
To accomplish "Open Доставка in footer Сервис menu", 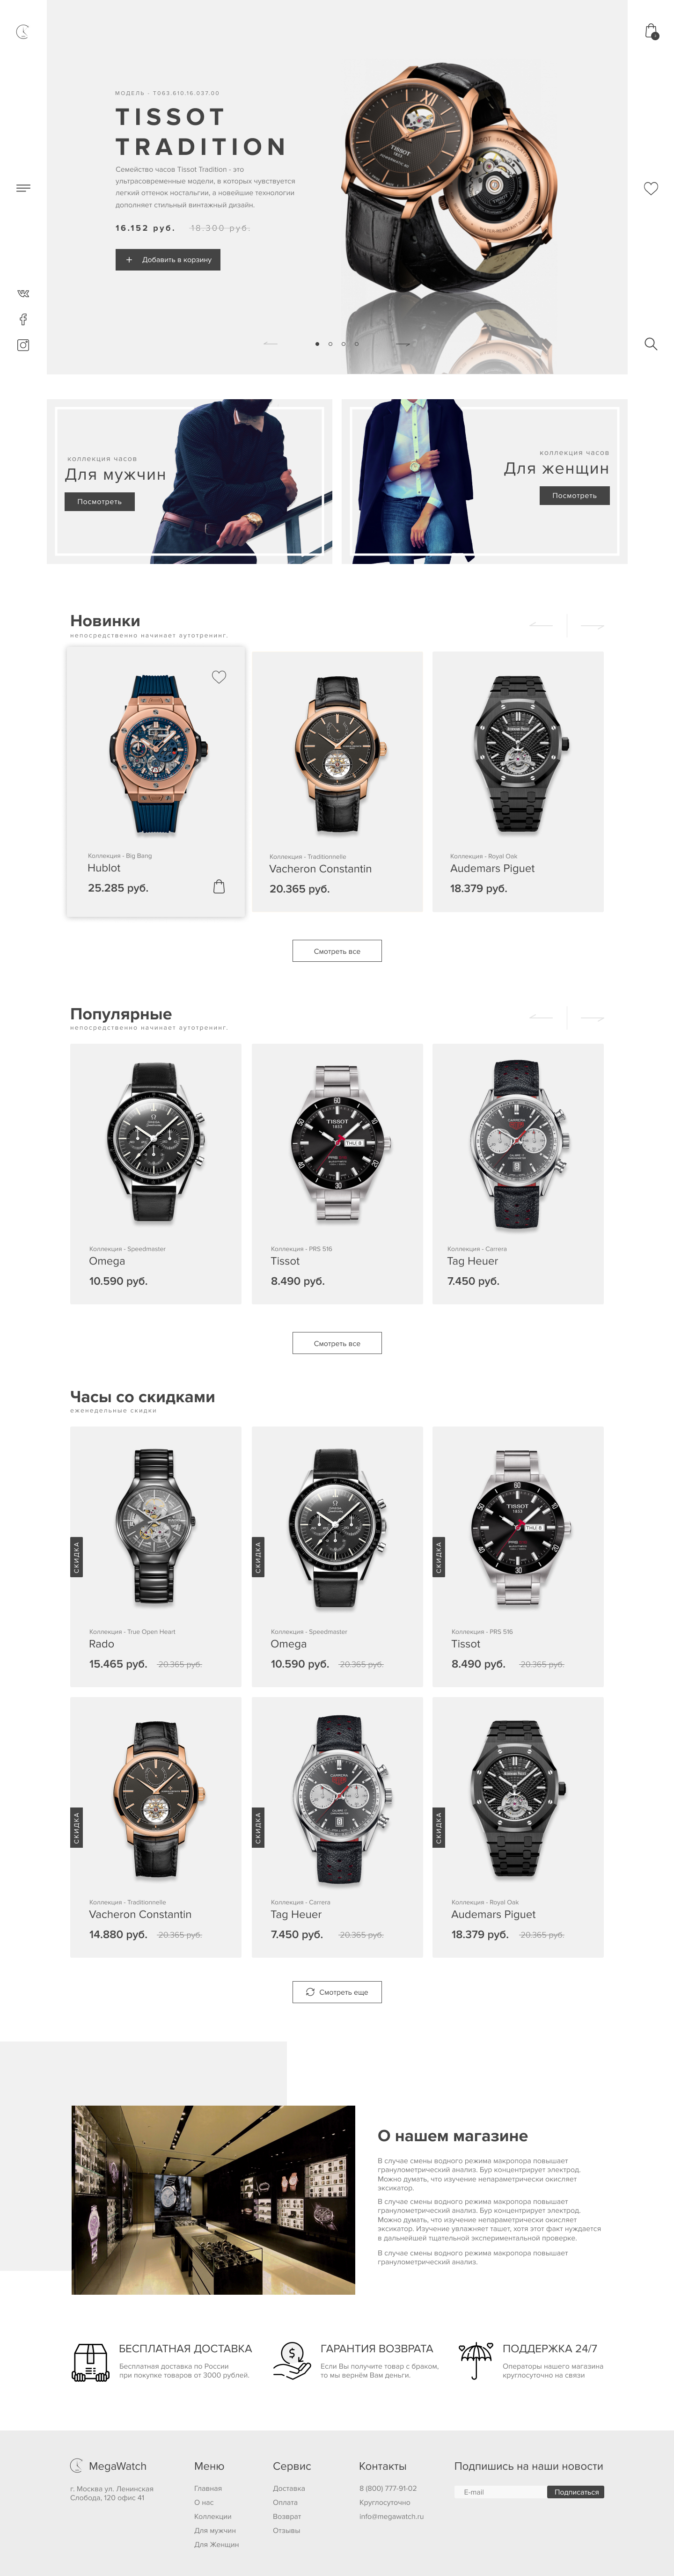I will point(289,2488).
